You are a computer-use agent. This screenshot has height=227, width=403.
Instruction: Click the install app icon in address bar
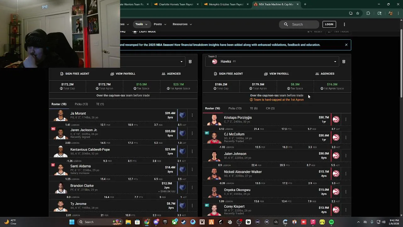[x=351, y=13]
